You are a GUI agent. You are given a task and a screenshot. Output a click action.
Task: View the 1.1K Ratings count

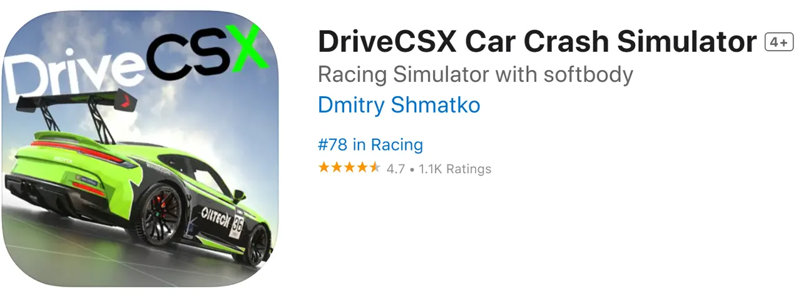pos(455,169)
